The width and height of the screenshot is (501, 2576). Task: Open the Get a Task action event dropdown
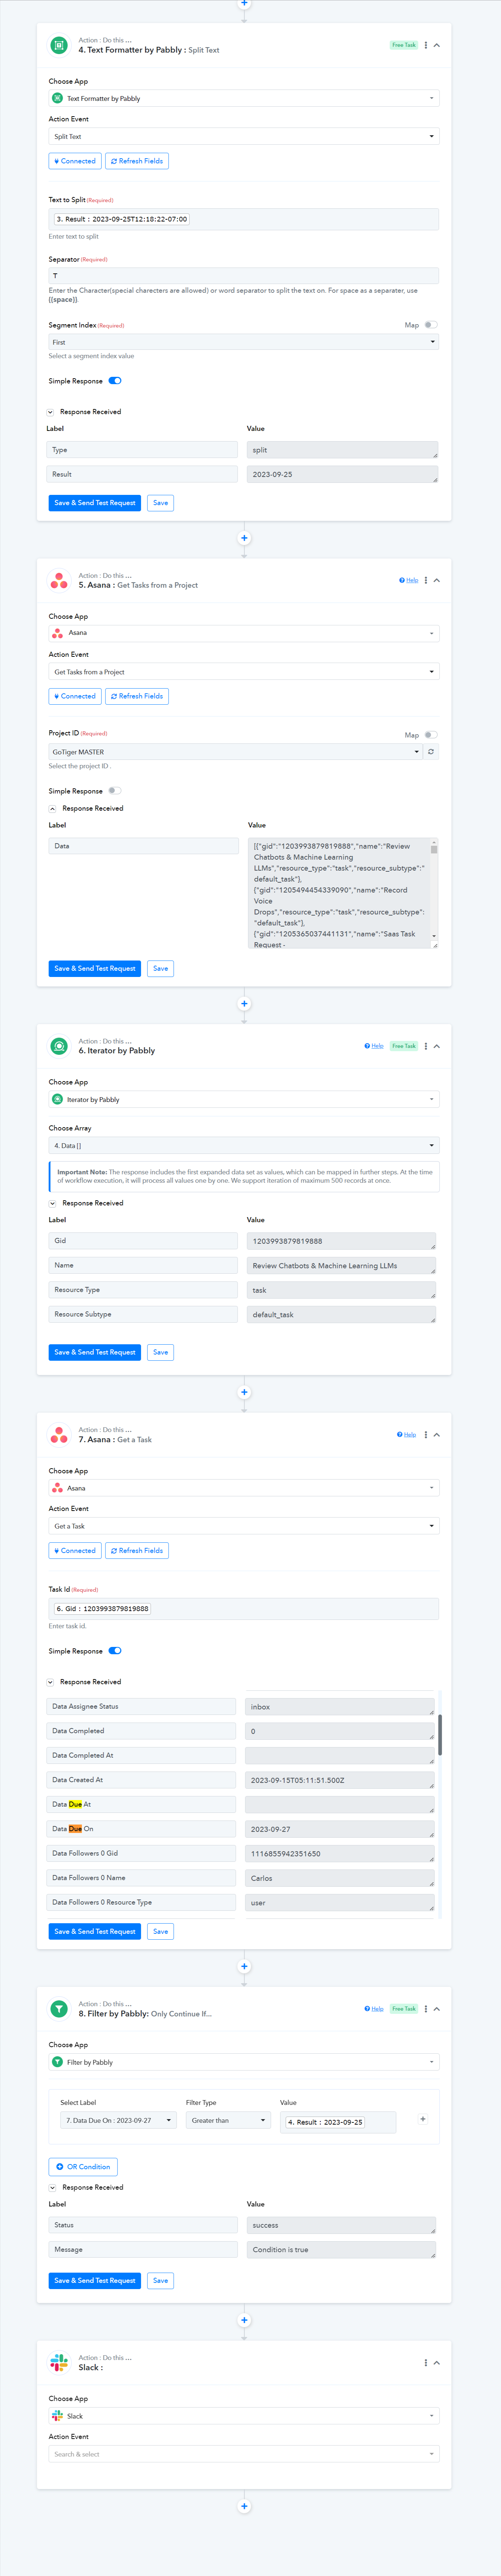(244, 1526)
